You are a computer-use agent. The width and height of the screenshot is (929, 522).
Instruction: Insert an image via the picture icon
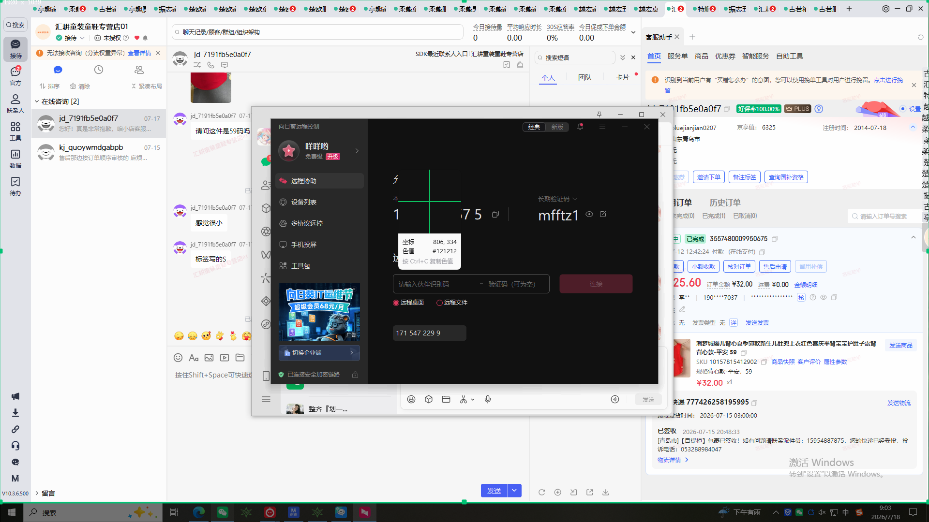[209, 358]
